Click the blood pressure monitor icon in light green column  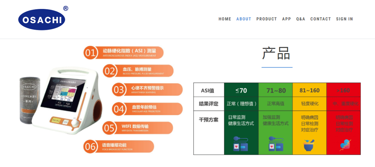tap(276, 144)
